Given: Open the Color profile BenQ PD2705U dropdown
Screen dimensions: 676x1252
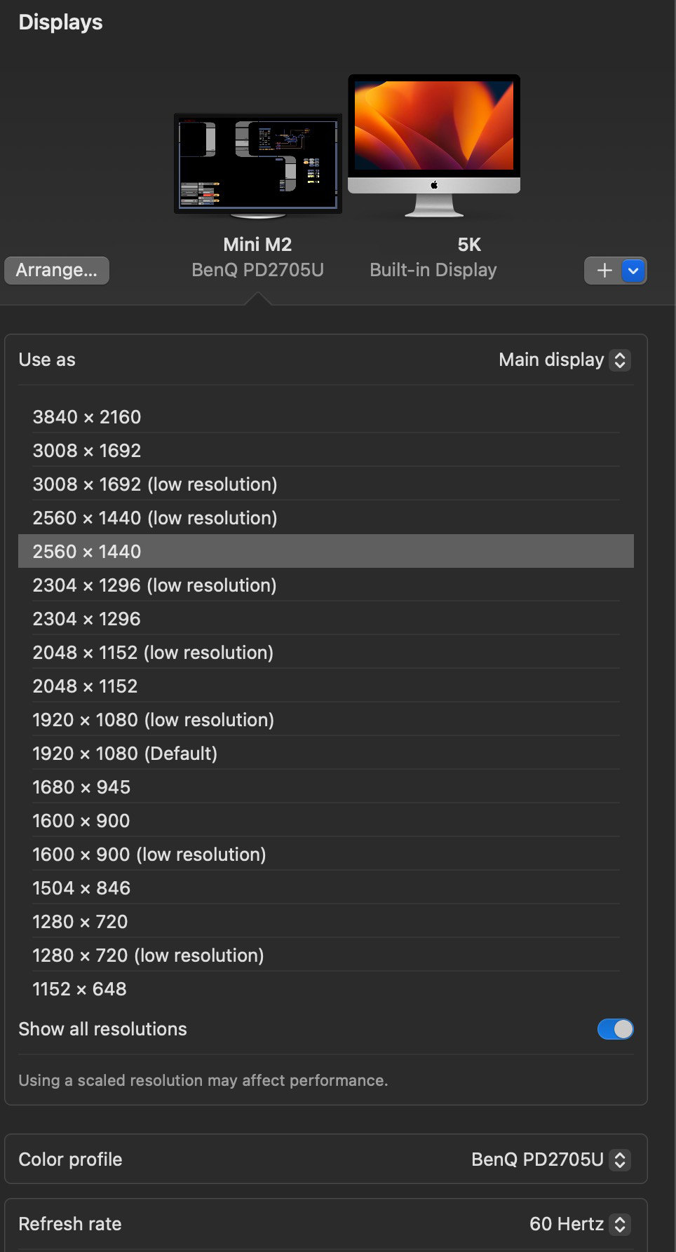Looking at the screenshot, I should point(551,1159).
